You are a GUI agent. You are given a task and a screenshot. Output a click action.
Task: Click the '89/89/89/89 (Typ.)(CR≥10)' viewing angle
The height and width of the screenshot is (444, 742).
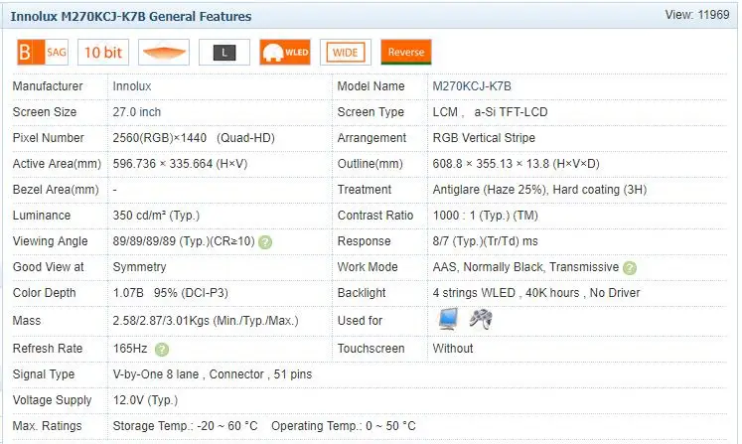coord(184,241)
